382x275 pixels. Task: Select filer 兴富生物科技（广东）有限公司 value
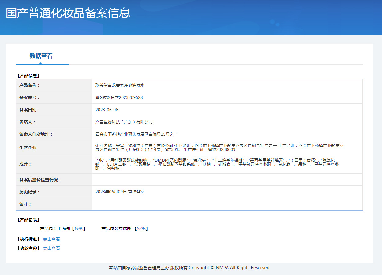(x=124, y=122)
